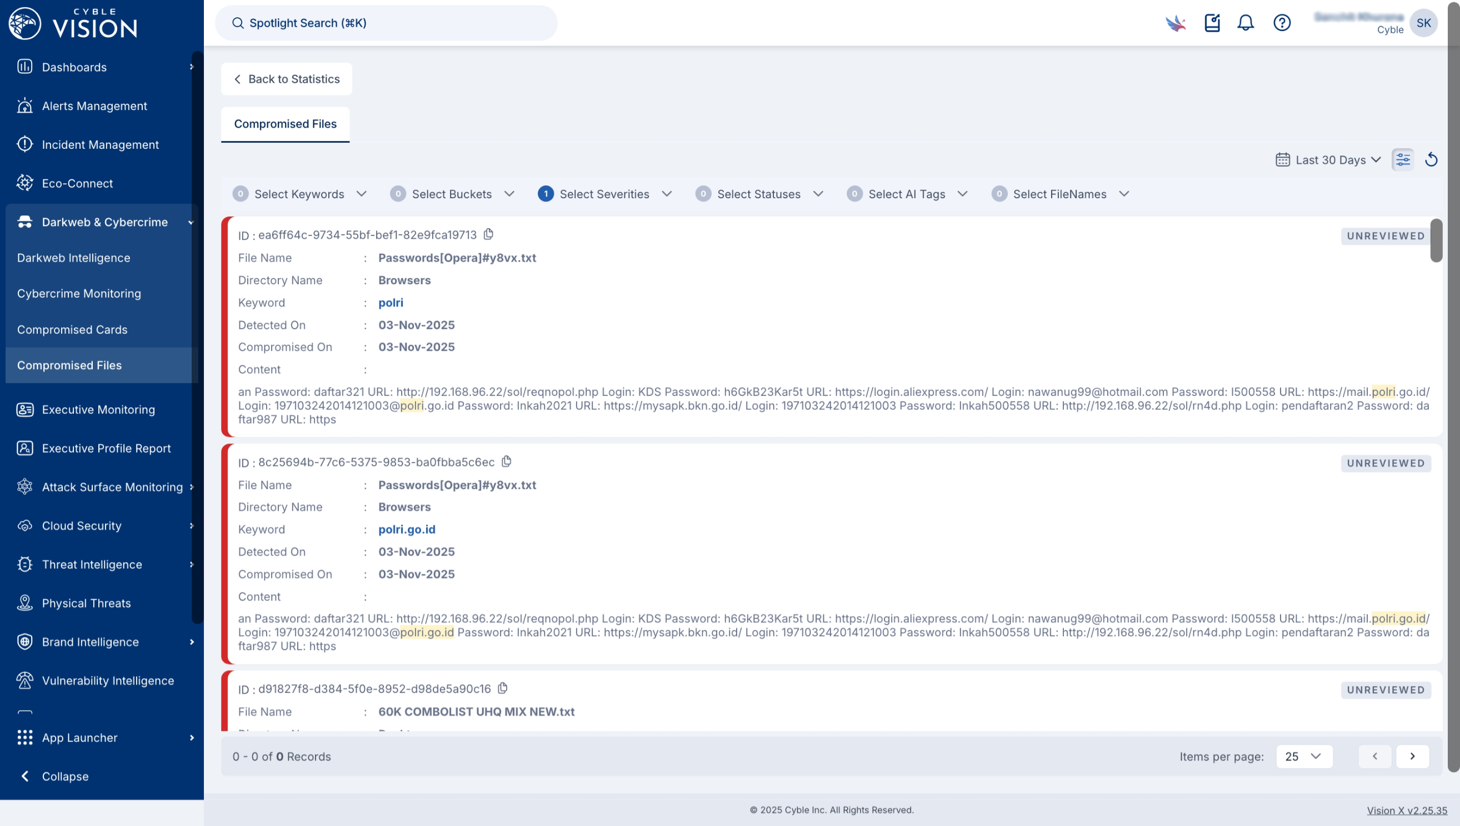Open the Vision X v2.25.35 link
Image resolution: width=1460 pixels, height=826 pixels.
tap(1407, 810)
